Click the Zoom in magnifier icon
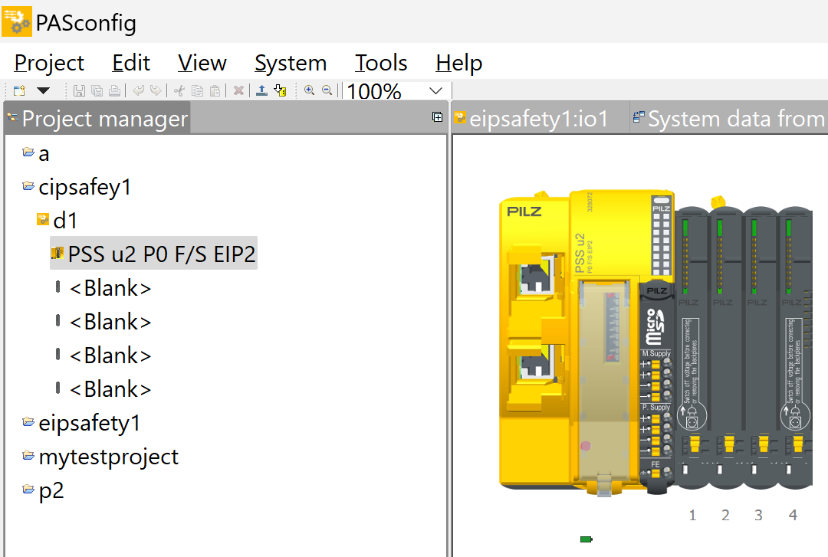828x557 pixels. (x=310, y=90)
